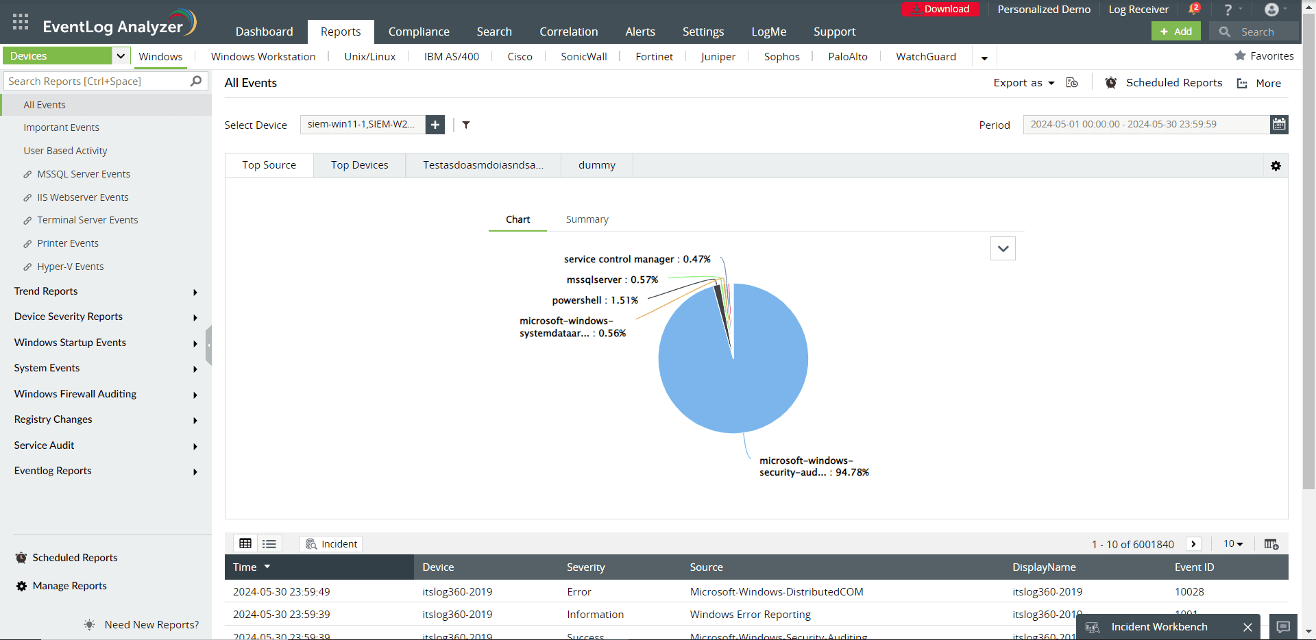Open the help question mark icon

(1228, 10)
